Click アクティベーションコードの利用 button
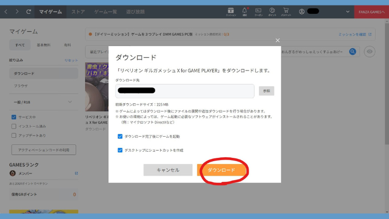 44,150
